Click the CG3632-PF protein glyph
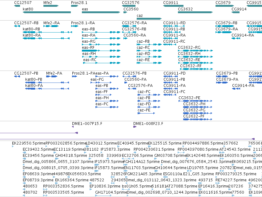262x197 pixels. (x=198, y=119)
